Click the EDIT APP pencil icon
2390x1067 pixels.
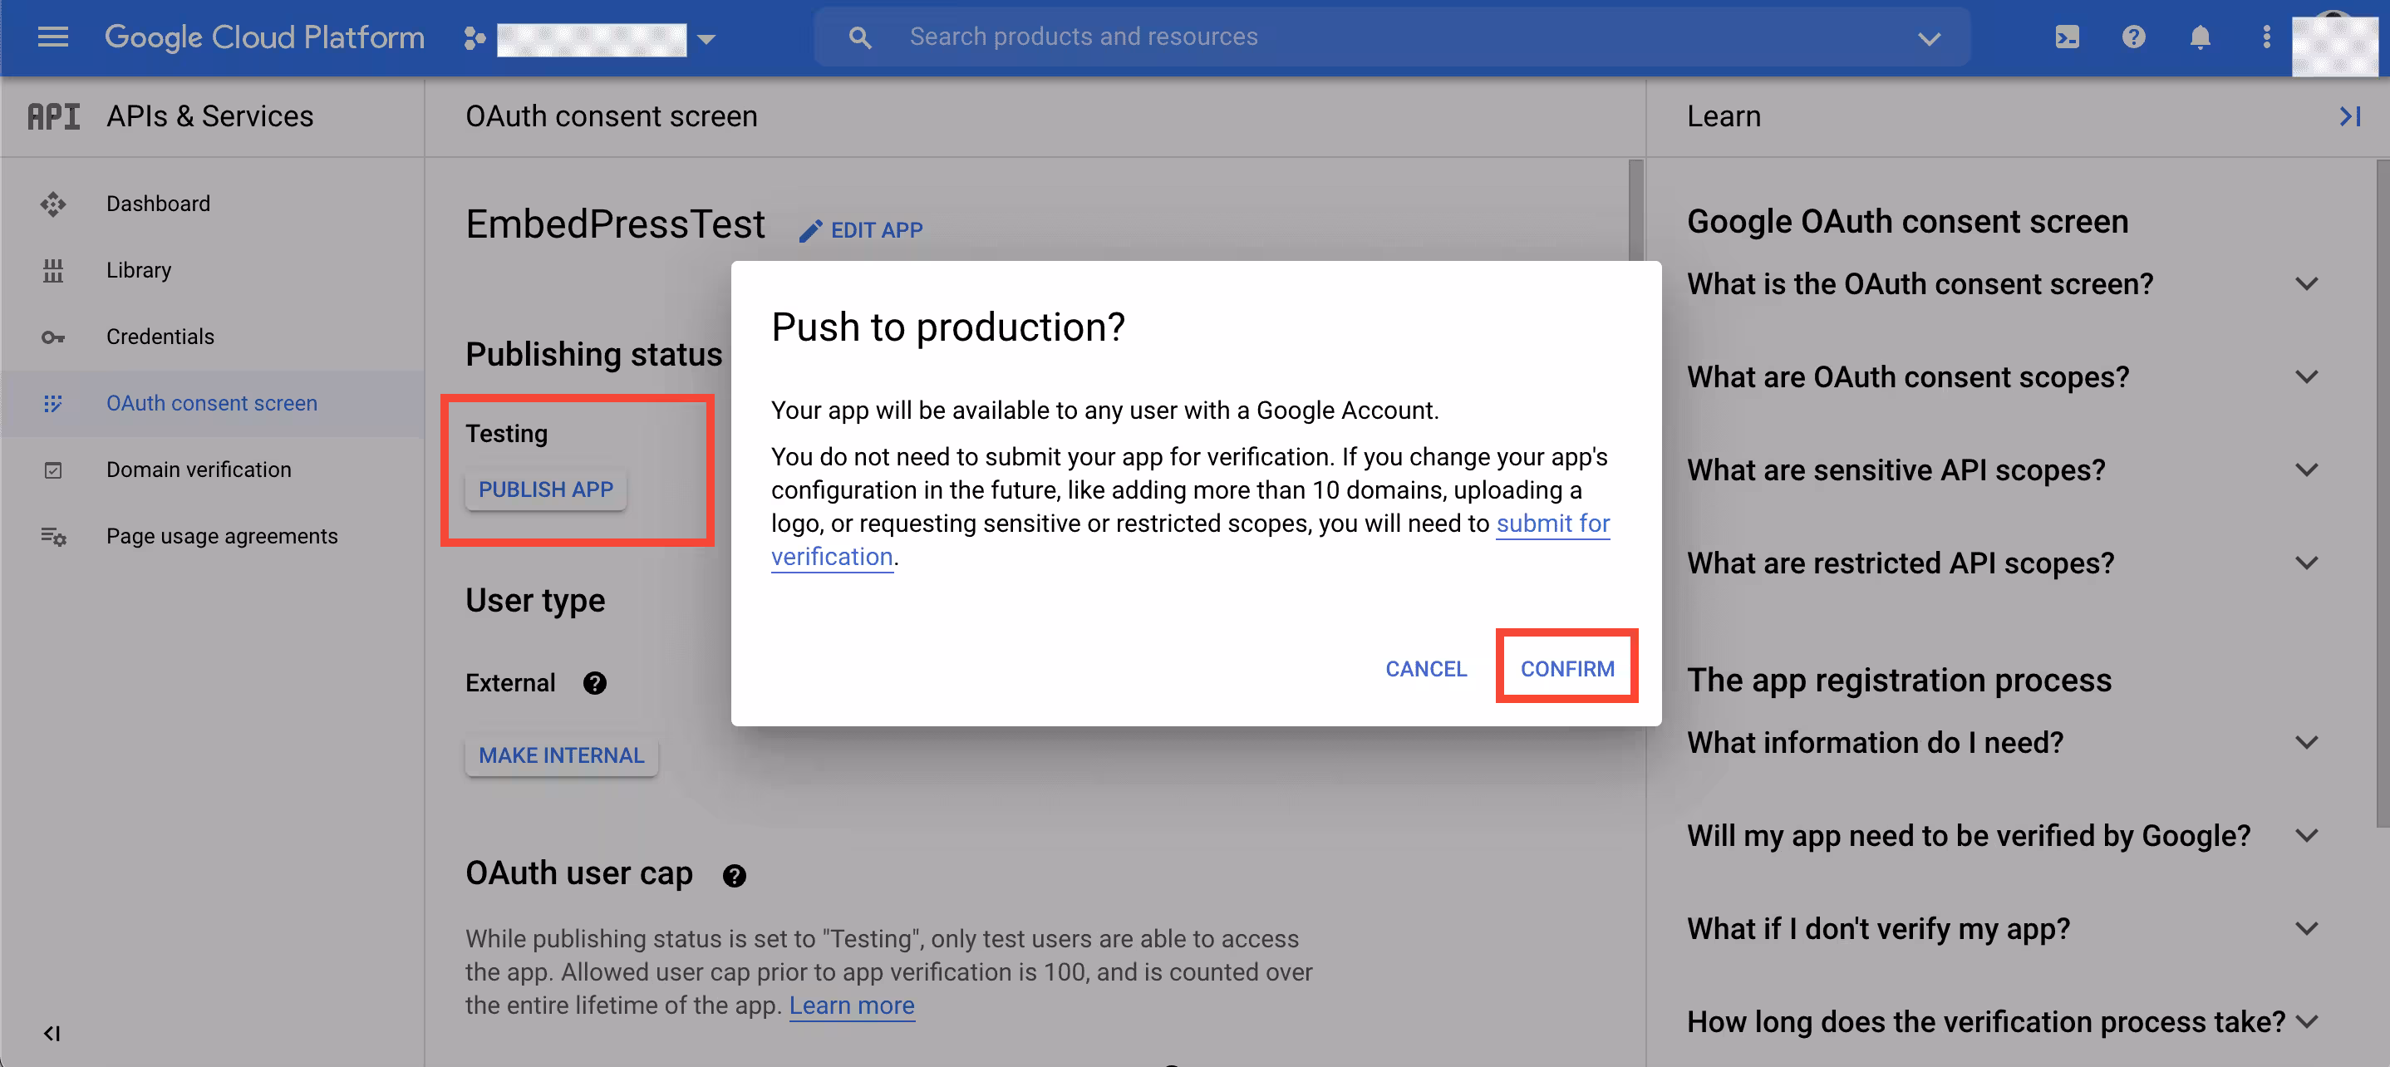(x=811, y=230)
